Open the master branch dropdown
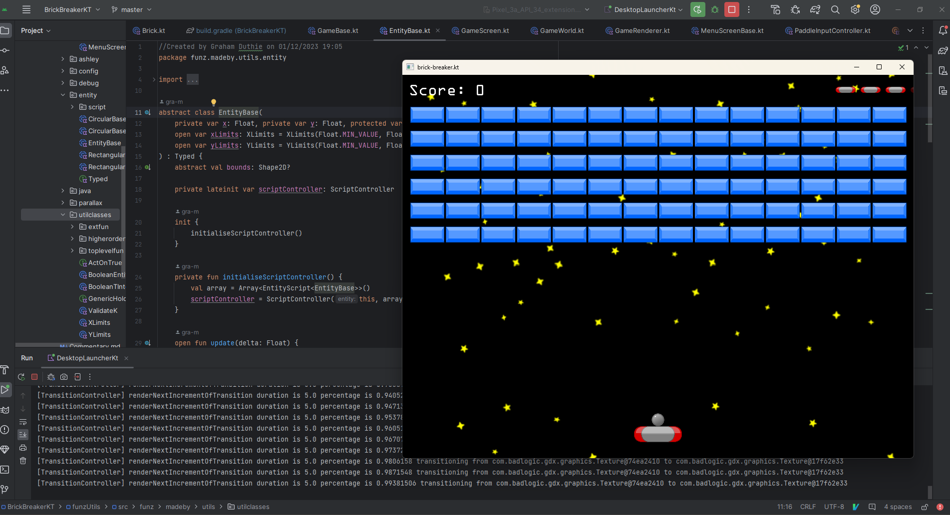Image resolution: width=950 pixels, height=515 pixels. click(132, 9)
